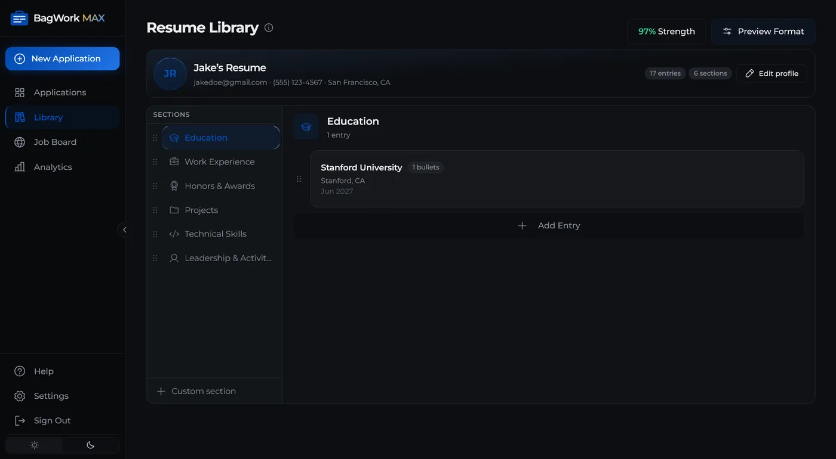This screenshot has height=459, width=836.
Task: Click the drag handle next to Leadership & Activities
Action: [155, 258]
